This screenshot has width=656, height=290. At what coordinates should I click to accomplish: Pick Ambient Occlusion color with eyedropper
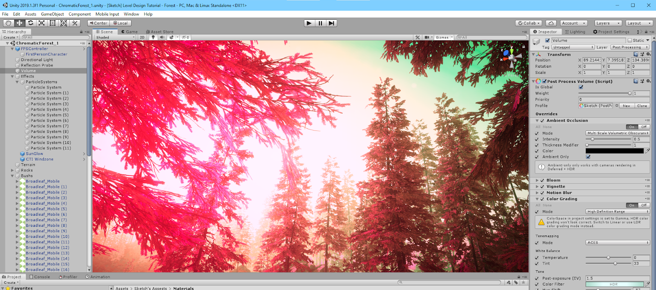tap(647, 151)
